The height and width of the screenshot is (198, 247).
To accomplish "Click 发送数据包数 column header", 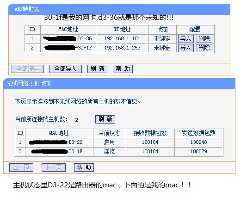I will click(x=198, y=133).
